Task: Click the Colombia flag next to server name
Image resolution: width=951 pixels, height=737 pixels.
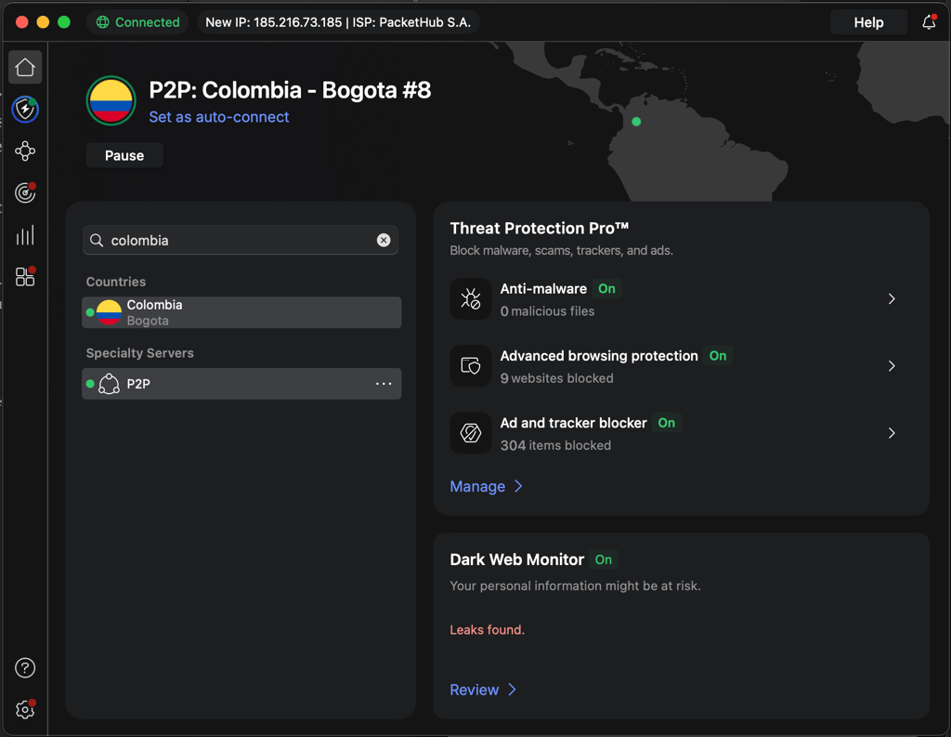Action: pos(111,100)
